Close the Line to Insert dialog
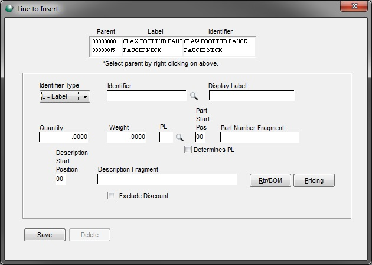The width and height of the screenshot is (372, 265). point(354,6)
